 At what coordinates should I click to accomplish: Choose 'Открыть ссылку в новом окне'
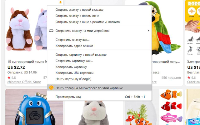click(x=99, y=16)
